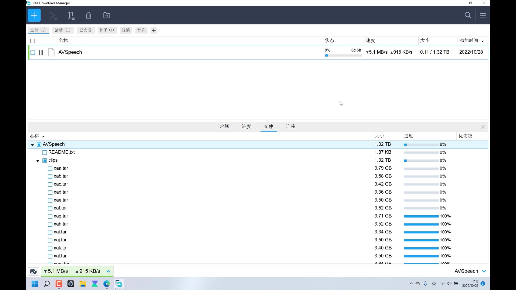Add a new tag with plus button
Image resolution: width=516 pixels, height=290 pixels.
154,30
